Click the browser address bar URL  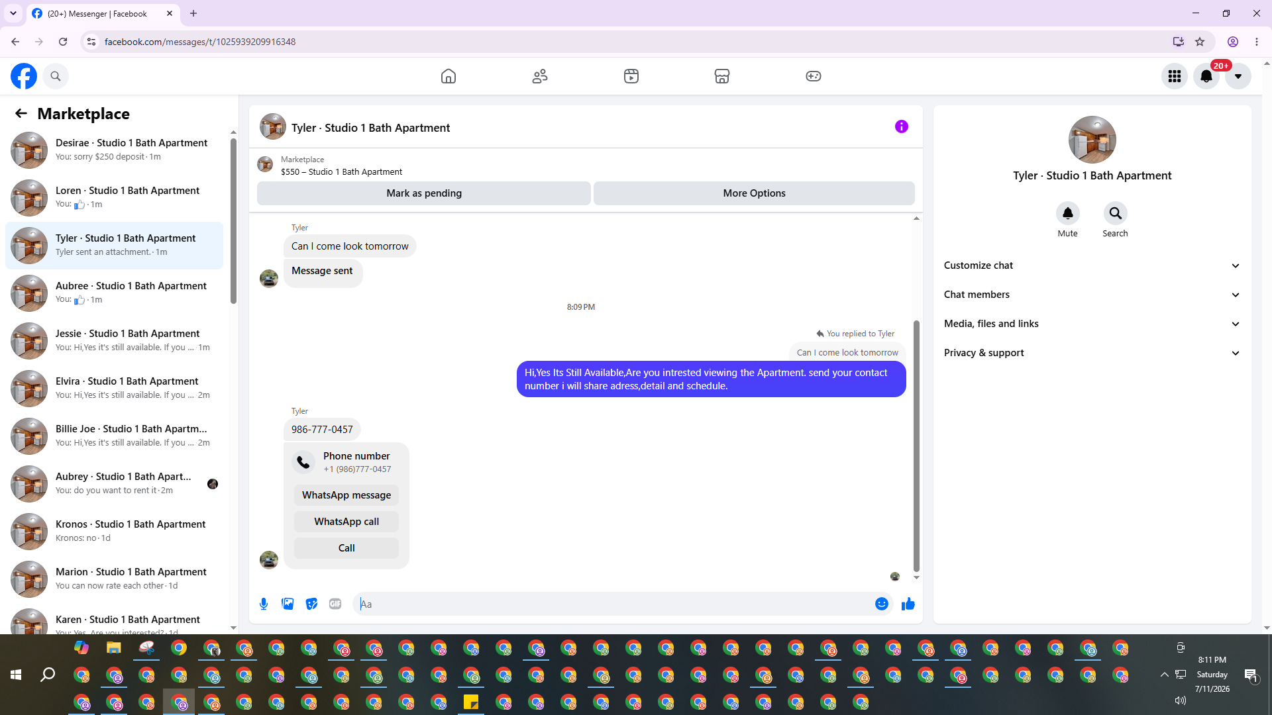pyautogui.click(x=200, y=42)
